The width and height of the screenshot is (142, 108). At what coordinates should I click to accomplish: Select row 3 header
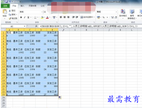pyautogui.click(x=3, y=38)
